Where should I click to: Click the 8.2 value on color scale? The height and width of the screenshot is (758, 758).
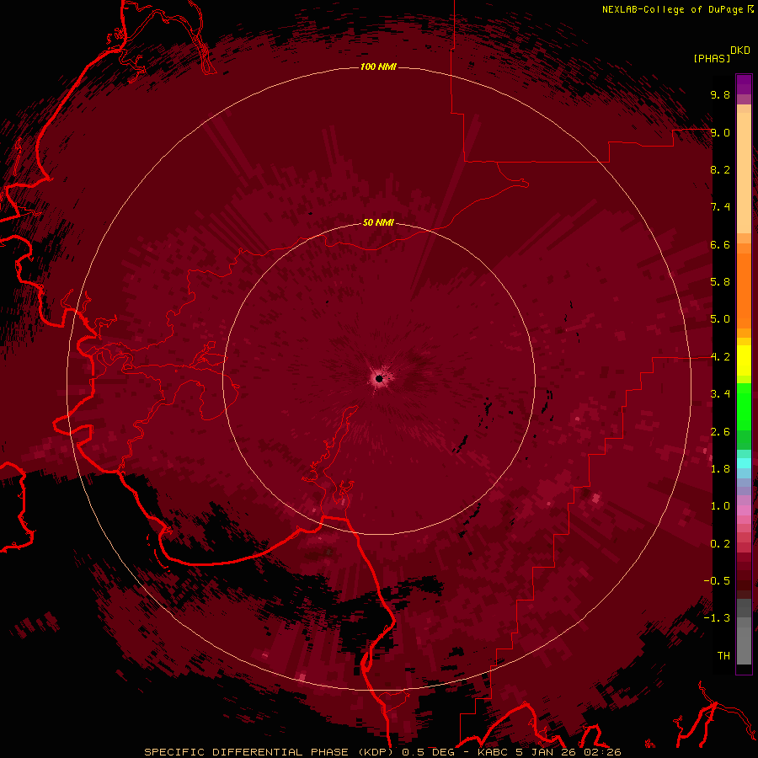pyautogui.click(x=720, y=169)
